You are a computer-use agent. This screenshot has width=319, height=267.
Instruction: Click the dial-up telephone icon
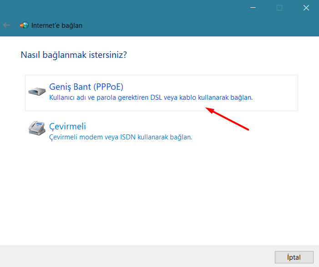pyautogui.click(x=37, y=129)
